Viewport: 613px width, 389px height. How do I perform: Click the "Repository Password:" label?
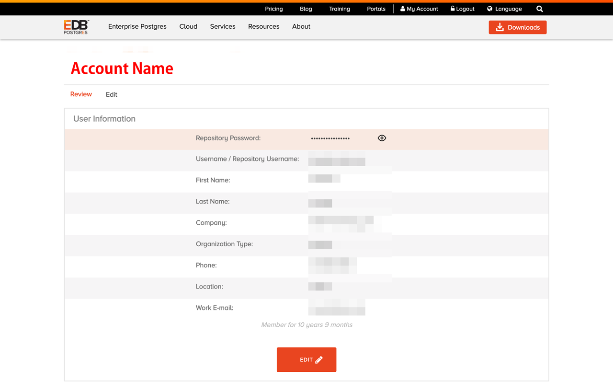pyautogui.click(x=228, y=138)
